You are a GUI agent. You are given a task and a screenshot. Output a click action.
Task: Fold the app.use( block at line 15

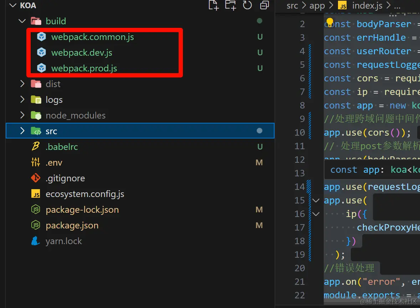(316, 201)
